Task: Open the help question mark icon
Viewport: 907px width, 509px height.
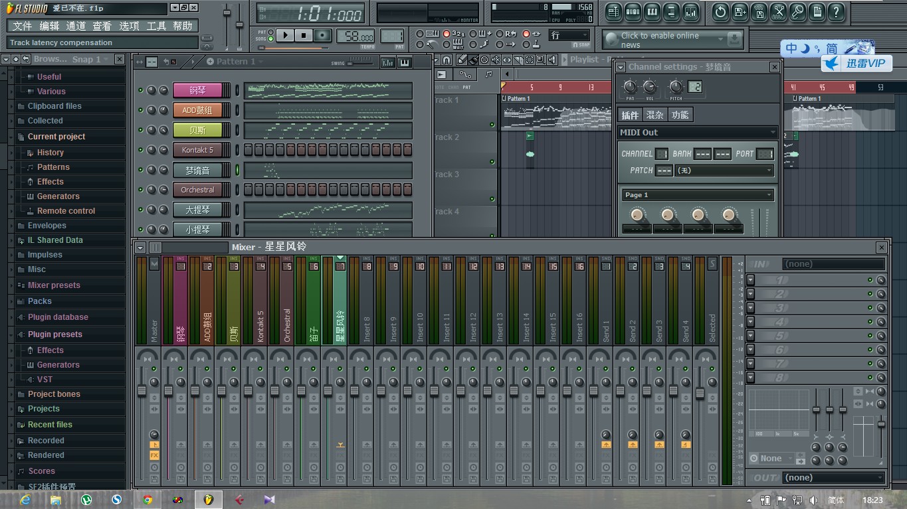Action: (836, 11)
